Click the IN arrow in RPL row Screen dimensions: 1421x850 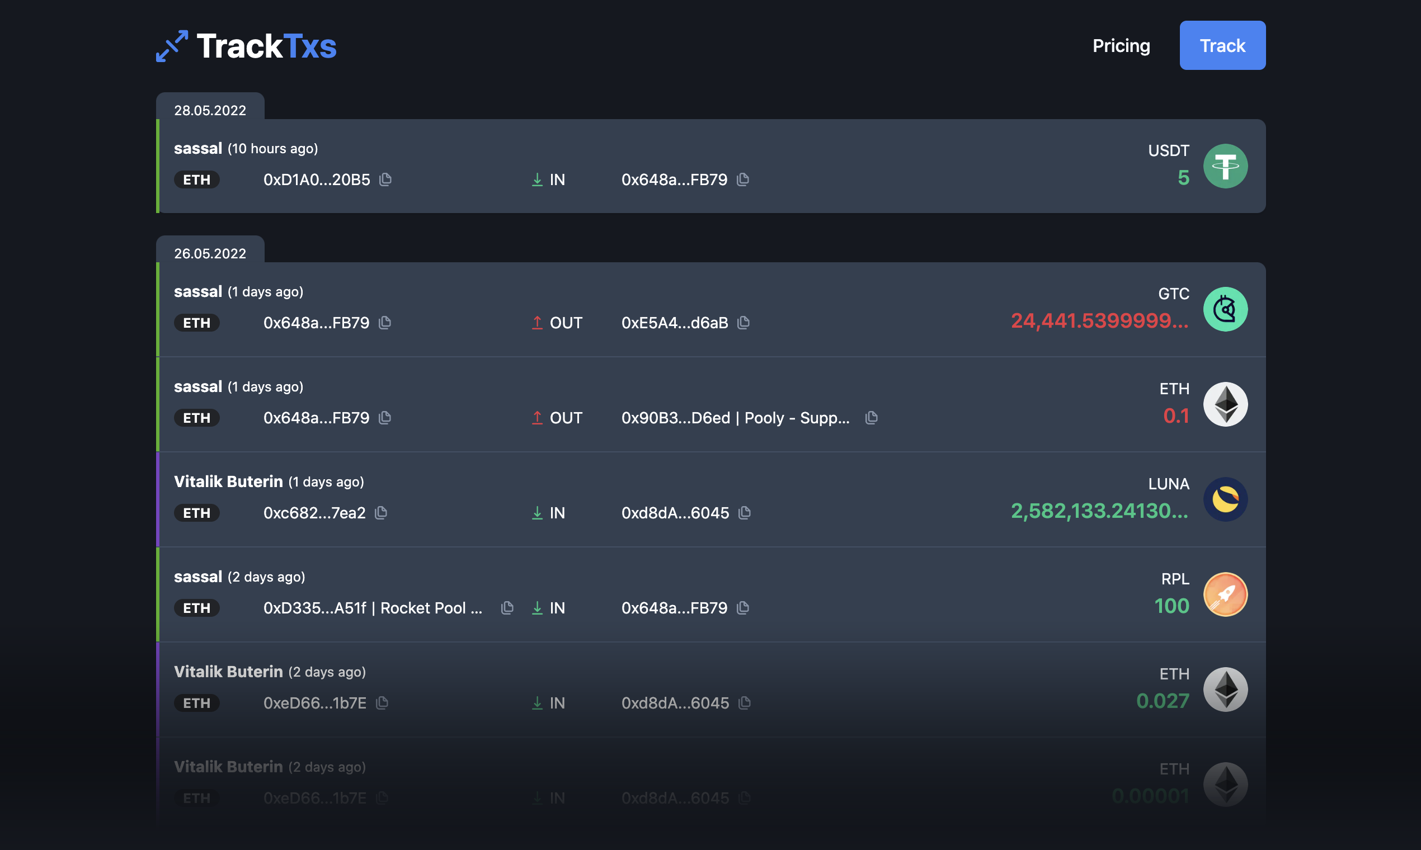537,608
